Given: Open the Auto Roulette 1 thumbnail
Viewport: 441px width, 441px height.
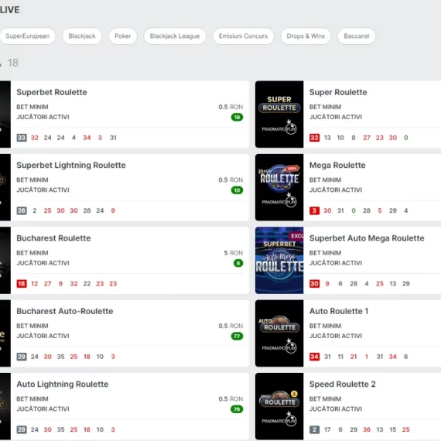Looking at the screenshot, I should (279, 333).
